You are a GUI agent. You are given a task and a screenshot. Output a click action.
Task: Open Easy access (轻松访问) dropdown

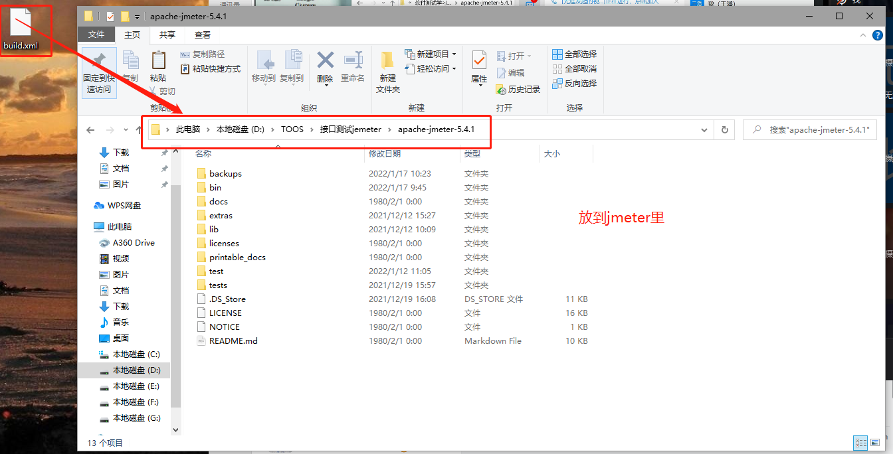click(430, 69)
